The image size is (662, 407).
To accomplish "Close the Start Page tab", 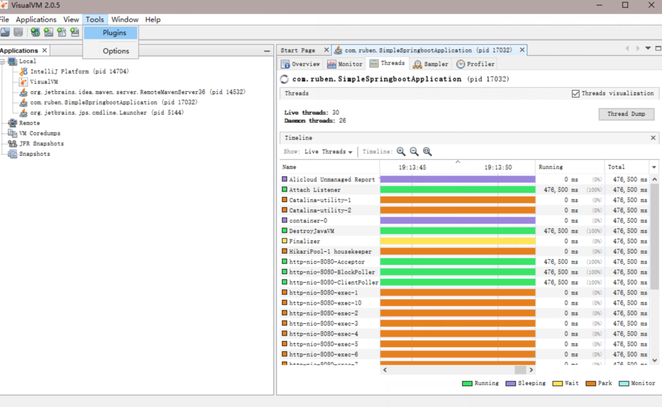I will [326, 50].
